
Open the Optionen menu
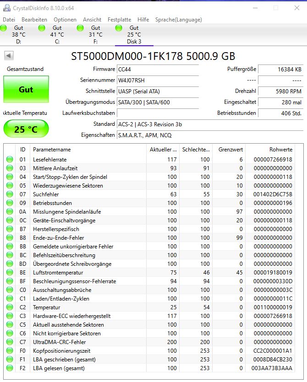coord(65,20)
